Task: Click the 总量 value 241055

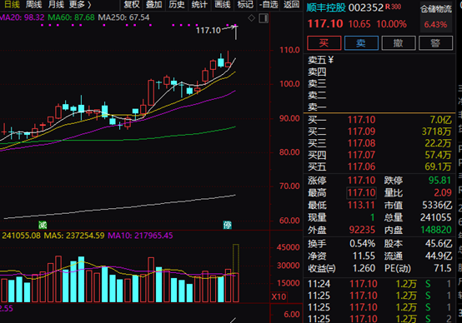Action: pyautogui.click(x=436, y=217)
